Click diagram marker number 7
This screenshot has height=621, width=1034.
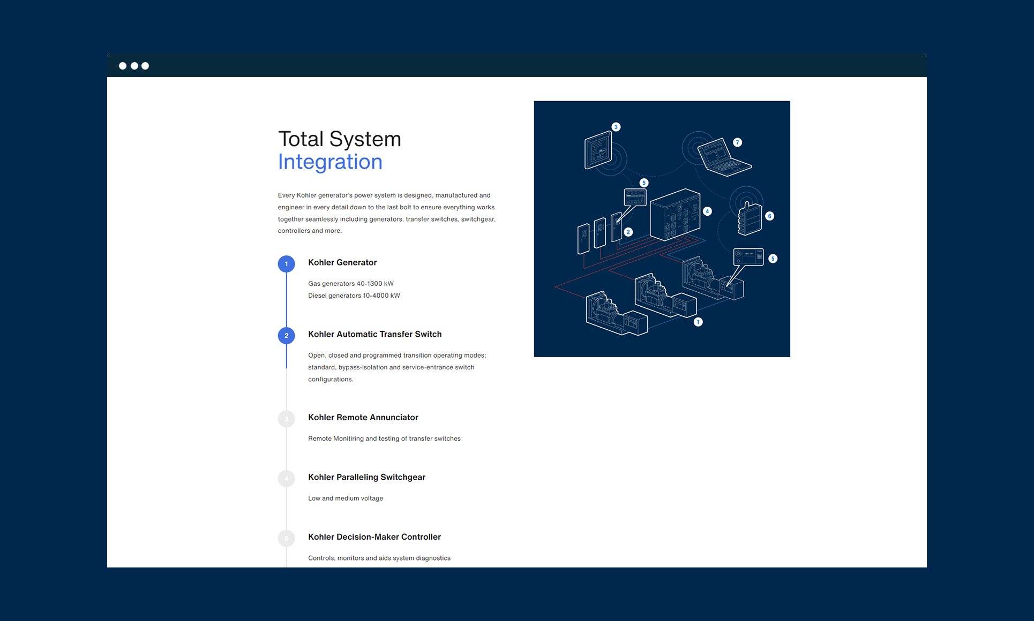tap(738, 142)
